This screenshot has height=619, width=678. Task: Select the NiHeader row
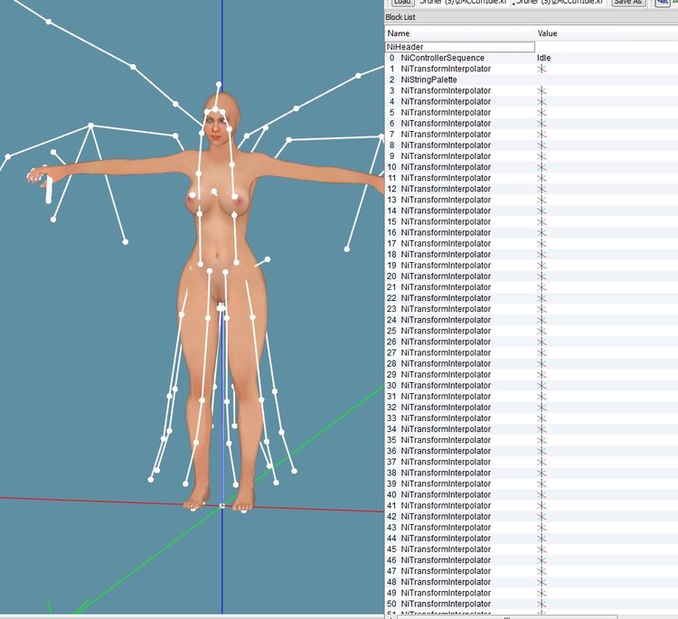(x=459, y=47)
